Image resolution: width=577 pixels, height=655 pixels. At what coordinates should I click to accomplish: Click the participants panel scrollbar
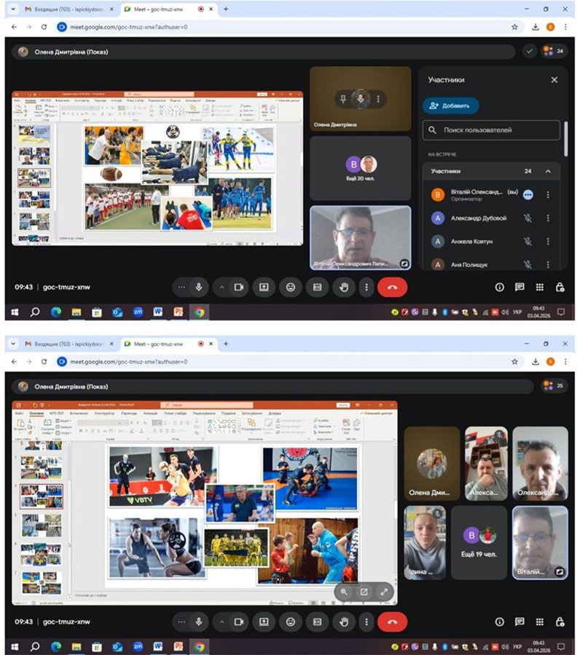(566, 139)
